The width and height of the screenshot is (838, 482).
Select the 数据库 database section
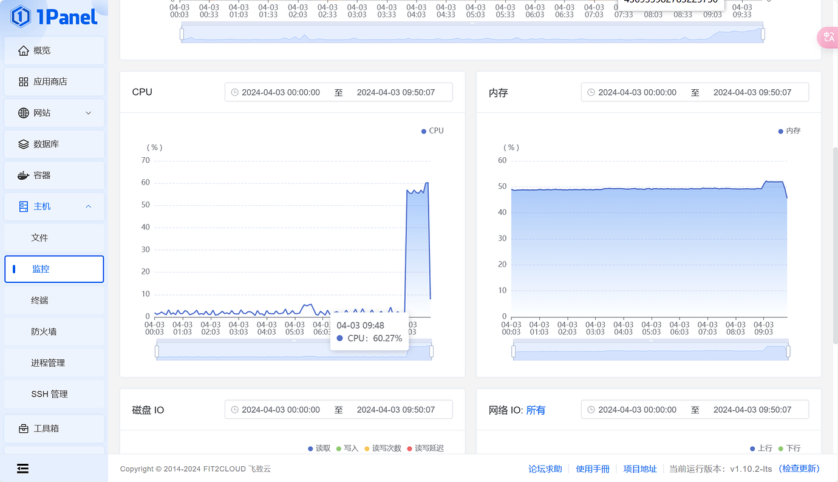pyautogui.click(x=53, y=144)
